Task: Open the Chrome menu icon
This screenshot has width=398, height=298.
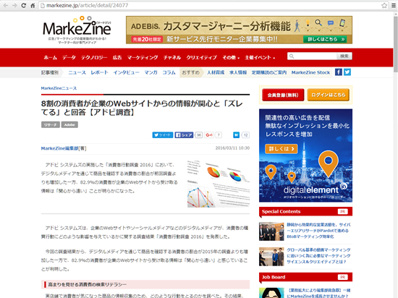Action: pyautogui.click(x=394, y=5)
